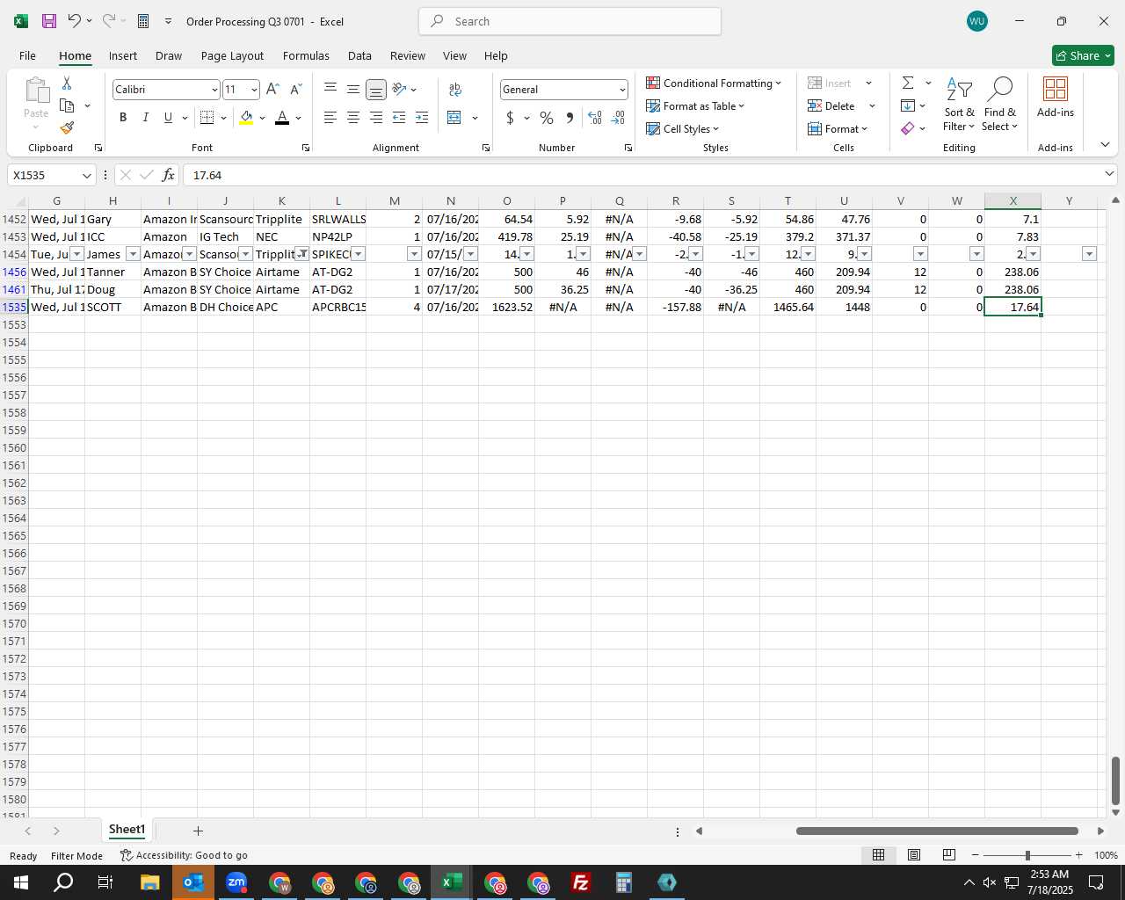Image resolution: width=1125 pixels, height=900 pixels.
Task: Expand Conditional Formatting menu
Action: pyautogui.click(x=714, y=83)
